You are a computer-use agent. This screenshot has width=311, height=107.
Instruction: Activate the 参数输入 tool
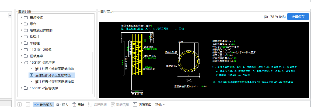(x=43, y=105)
